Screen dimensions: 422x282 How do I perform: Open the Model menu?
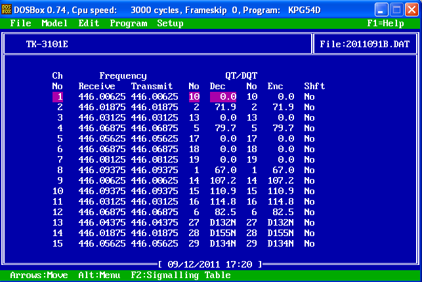tap(54, 24)
